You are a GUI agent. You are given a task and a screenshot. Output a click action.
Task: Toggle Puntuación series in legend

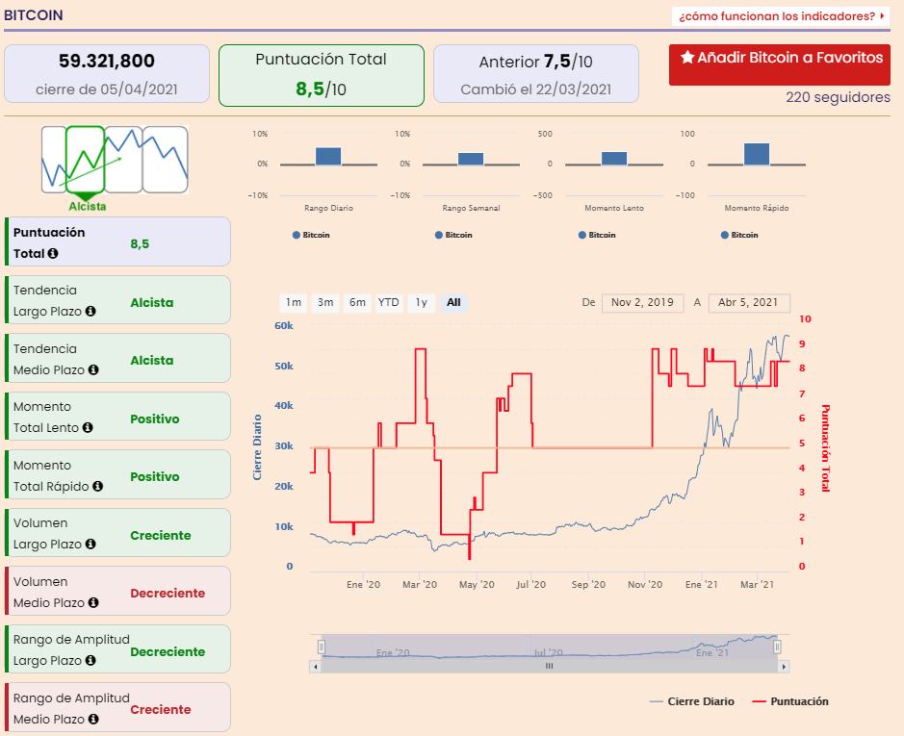point(790,701)
